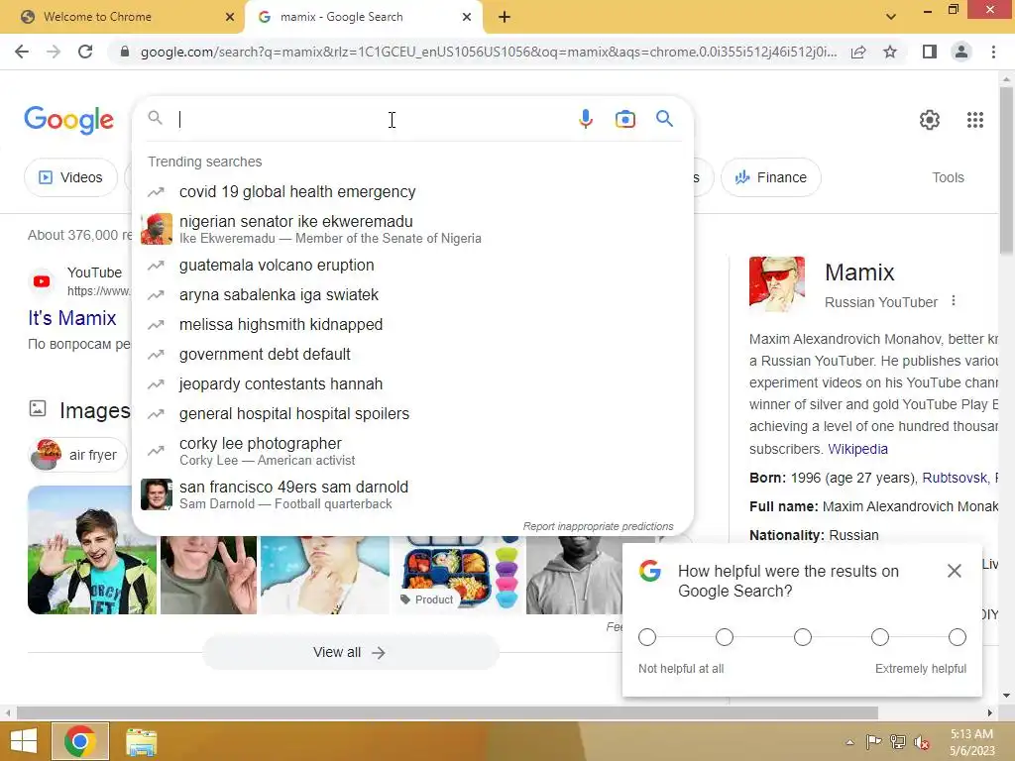1015x761 pixels.
Task: Select the second helpfulness radio button
Action: [x=725, y=637]
